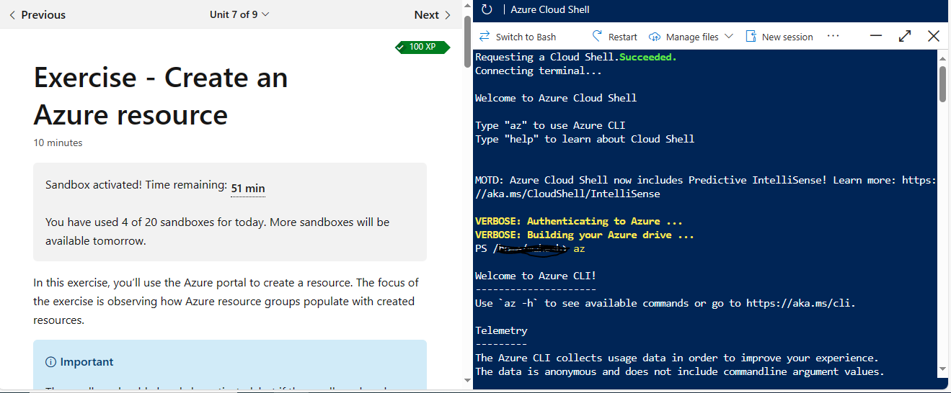Click the terminal vertical scrollbar thumb
The width and height of the screenshot is (951, 393).
coord(943,83)
